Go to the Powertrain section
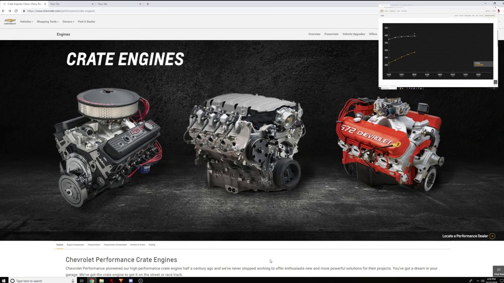This screenshot has height=283, width=504. coord(331,34)
